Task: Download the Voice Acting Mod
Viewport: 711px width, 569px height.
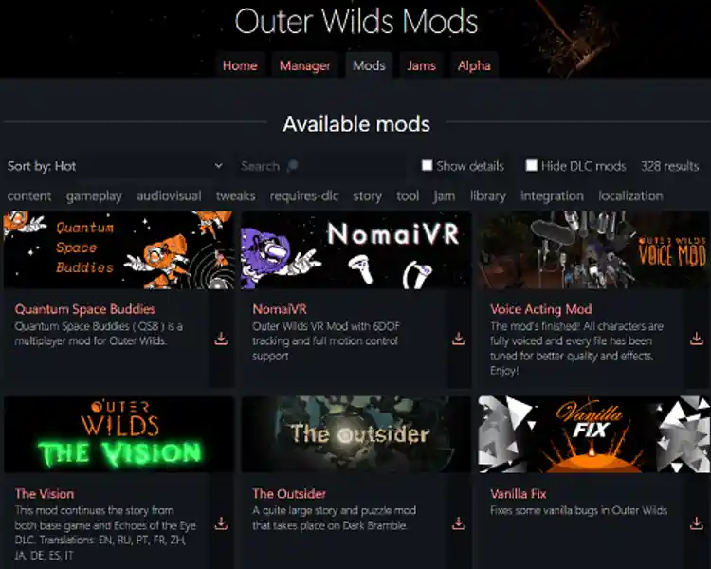Action: 697,339
